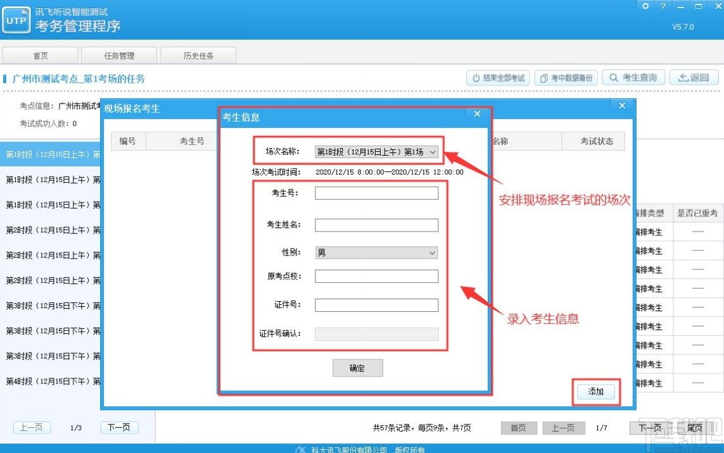Screen dimensions: 724x453
Task: Click 广州市测试考点_第1考场的任务 title
Action: coord(79,79)
